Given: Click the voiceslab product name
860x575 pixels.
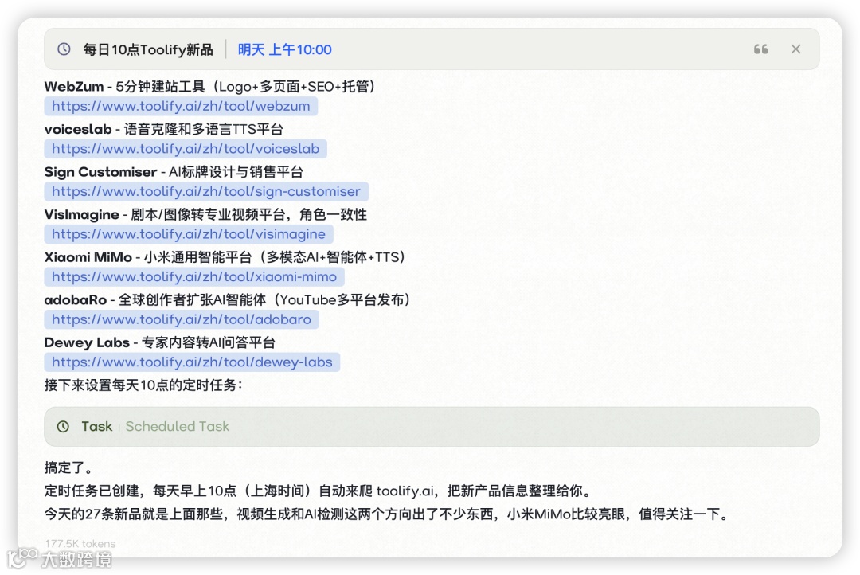Looking at the screenshot, I should click(x=78, y=130).
